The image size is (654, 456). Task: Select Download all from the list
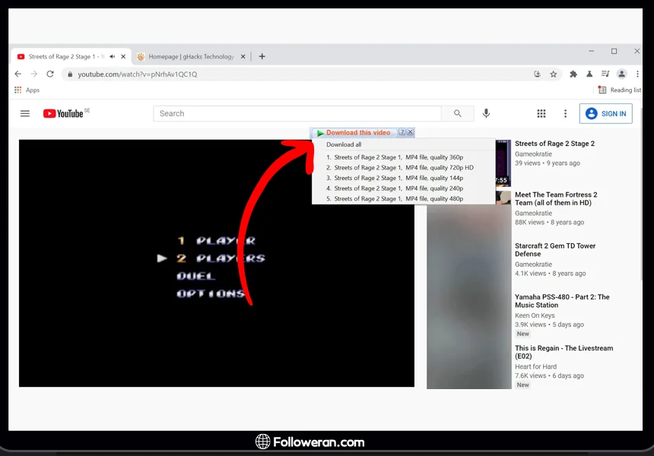tap(344, 144)
